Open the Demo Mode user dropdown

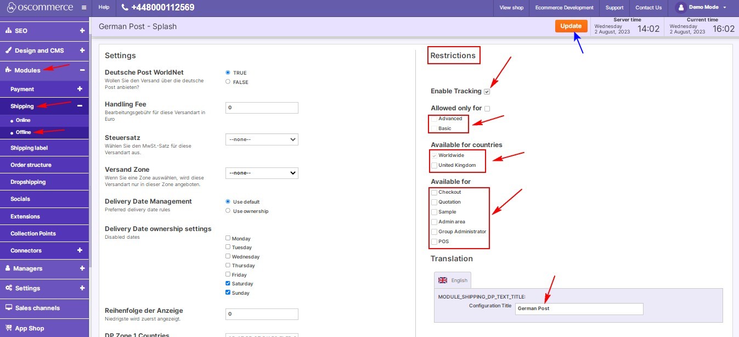[x=725, y=8]
